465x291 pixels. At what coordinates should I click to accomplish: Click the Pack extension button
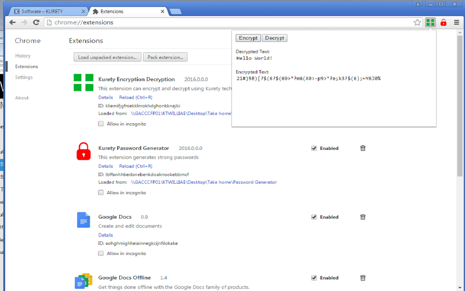pyautogui.click(x=165, y=57)
